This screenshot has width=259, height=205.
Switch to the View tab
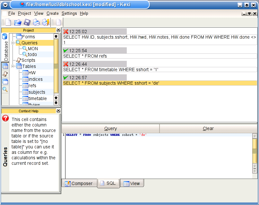click(132, 183)
